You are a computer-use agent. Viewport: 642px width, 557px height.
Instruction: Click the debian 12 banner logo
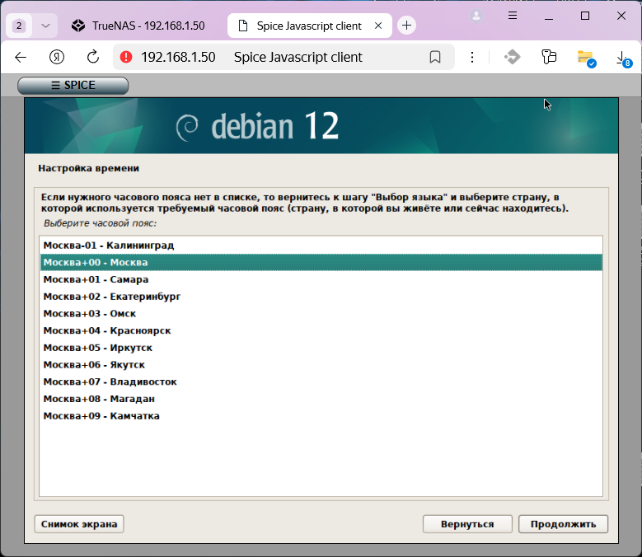pos(257,126)
